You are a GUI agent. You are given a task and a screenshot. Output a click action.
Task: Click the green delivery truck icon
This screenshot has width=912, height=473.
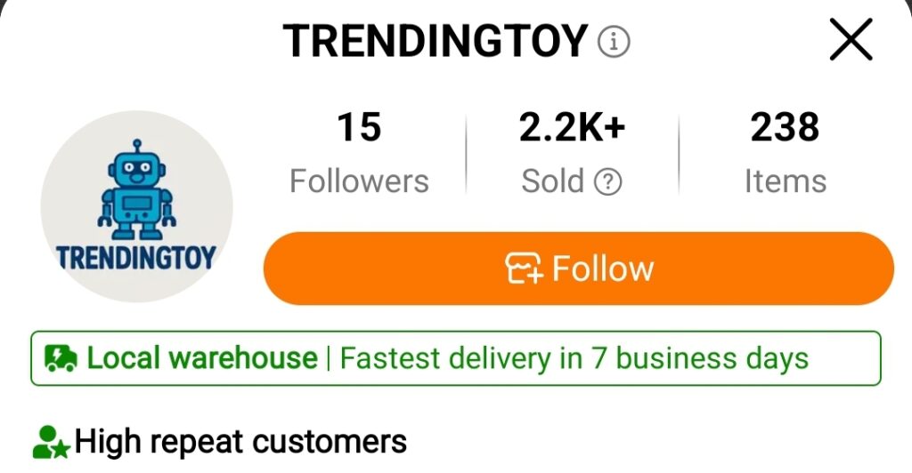(x=61, y=358)
